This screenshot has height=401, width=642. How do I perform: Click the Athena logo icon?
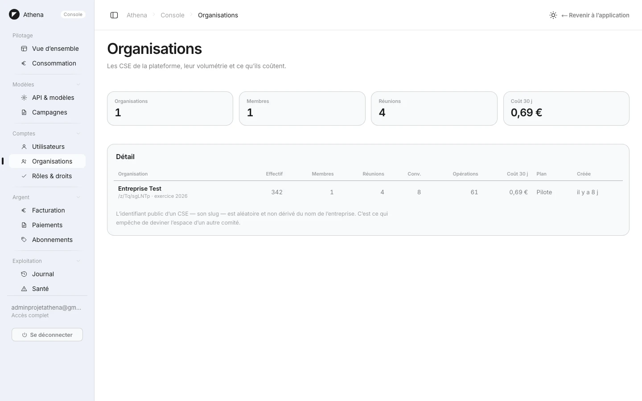(x=14, y=15)
